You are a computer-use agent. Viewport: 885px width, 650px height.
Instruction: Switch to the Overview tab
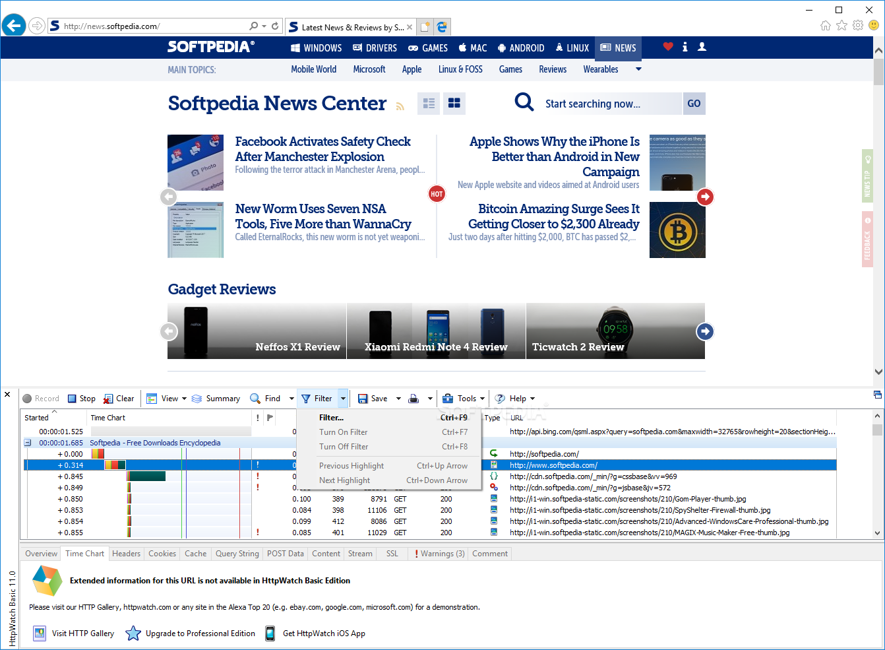click(x=41, y=554)
